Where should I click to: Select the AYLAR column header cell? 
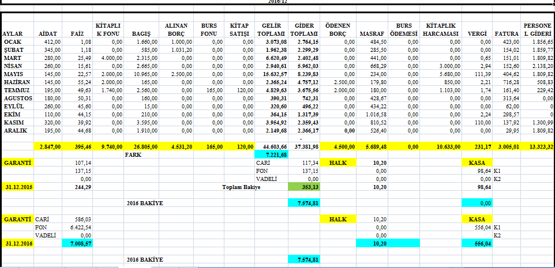tap(17, 30)
